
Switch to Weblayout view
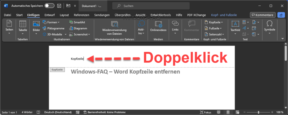coord(237,112)
